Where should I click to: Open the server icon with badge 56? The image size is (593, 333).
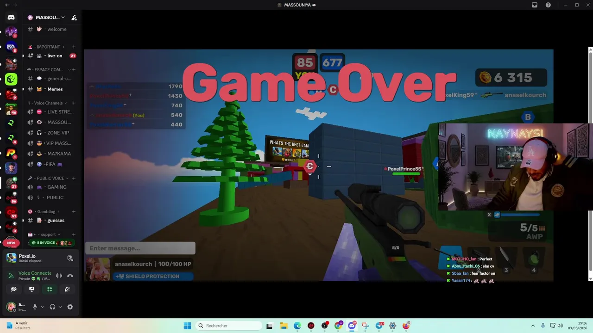point(11,197)
